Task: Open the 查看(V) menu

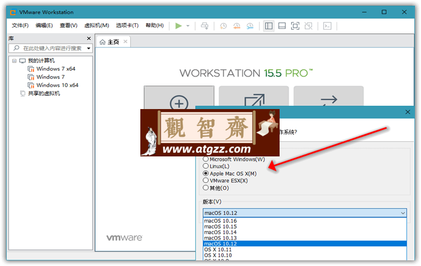Action: (69, 26)
